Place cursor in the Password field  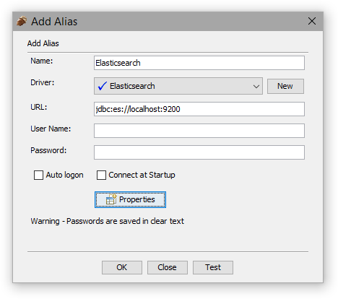tap(199, 152)
